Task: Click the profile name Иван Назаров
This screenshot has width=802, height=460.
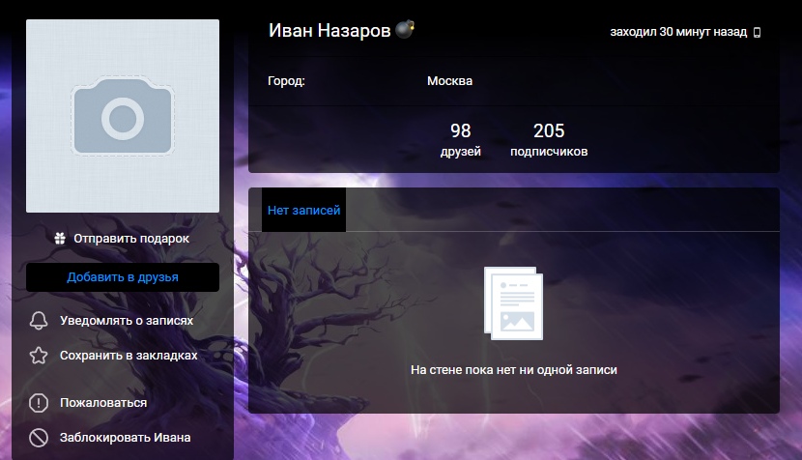Action: pos(329,30)
